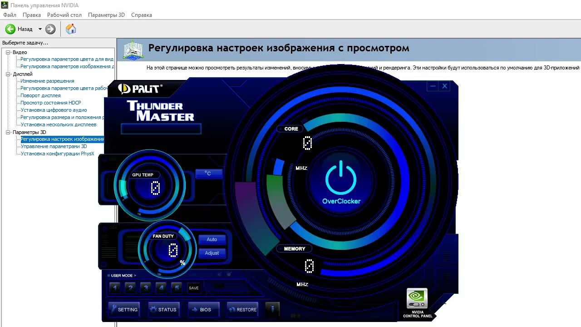Image resolution: width=581 pixels, height=327 pixels.
Task: Minimize the ThunderMaster window
Action: point(433,86)
